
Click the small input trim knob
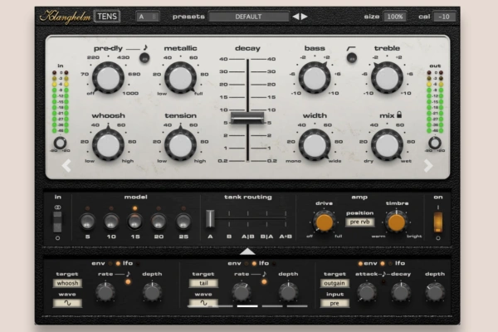[60, 143]
